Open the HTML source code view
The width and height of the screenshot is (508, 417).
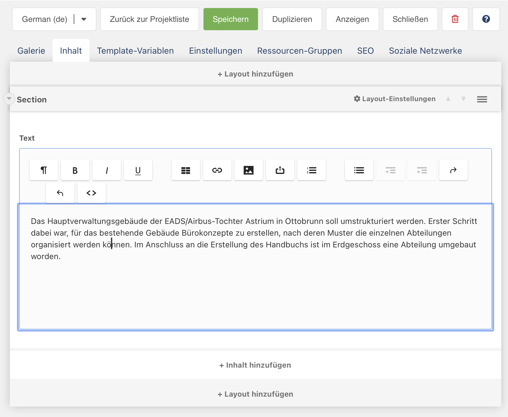coord(91,193)
